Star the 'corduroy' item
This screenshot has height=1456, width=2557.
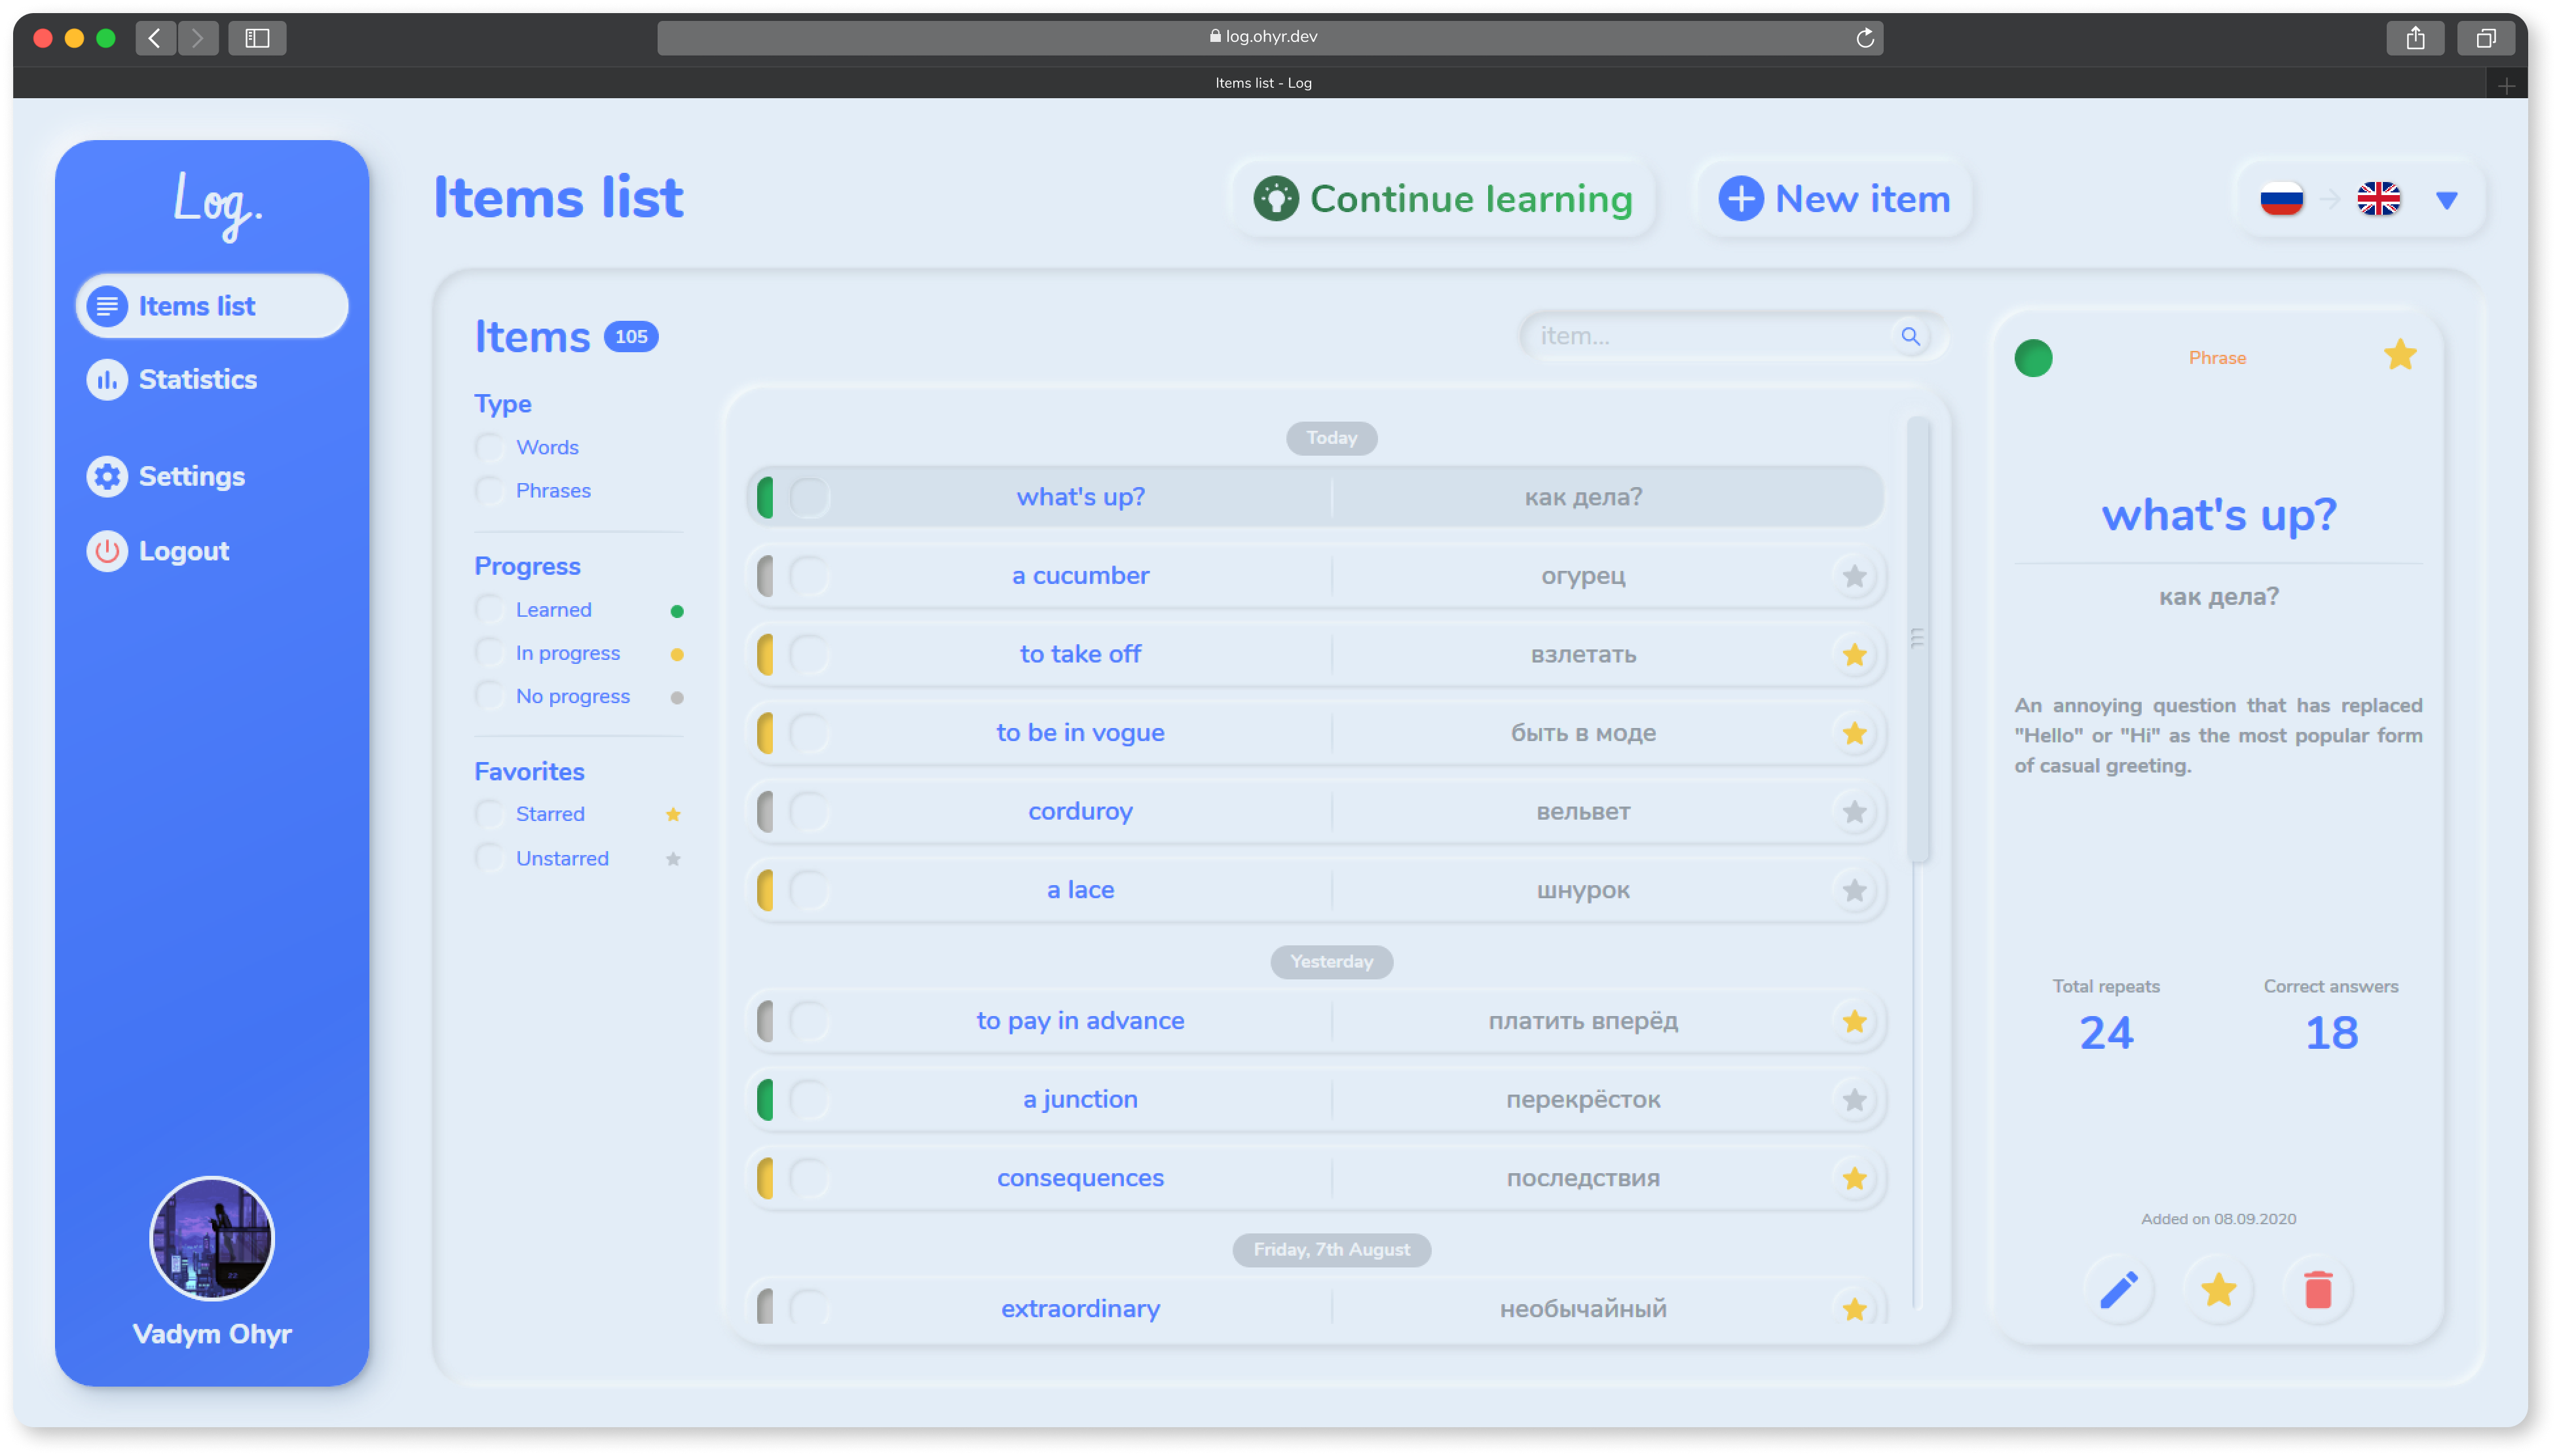point(1854,812)
